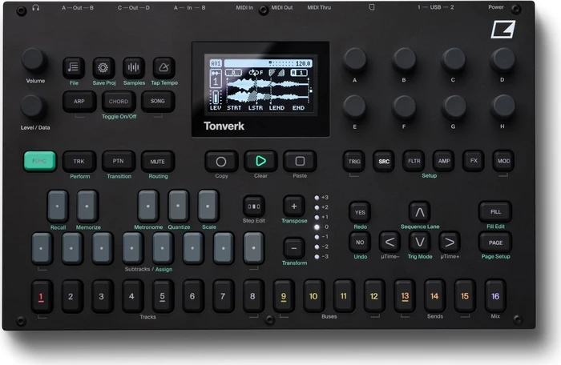
Task: Select Mix button 16
Action: pyautogui.click(x=495, y=296)
